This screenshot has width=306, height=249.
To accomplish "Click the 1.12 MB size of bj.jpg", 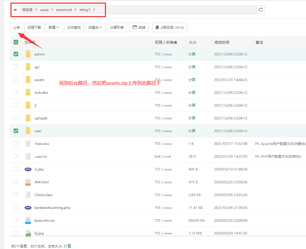I will pyautogui.click(x=195, y=233).
